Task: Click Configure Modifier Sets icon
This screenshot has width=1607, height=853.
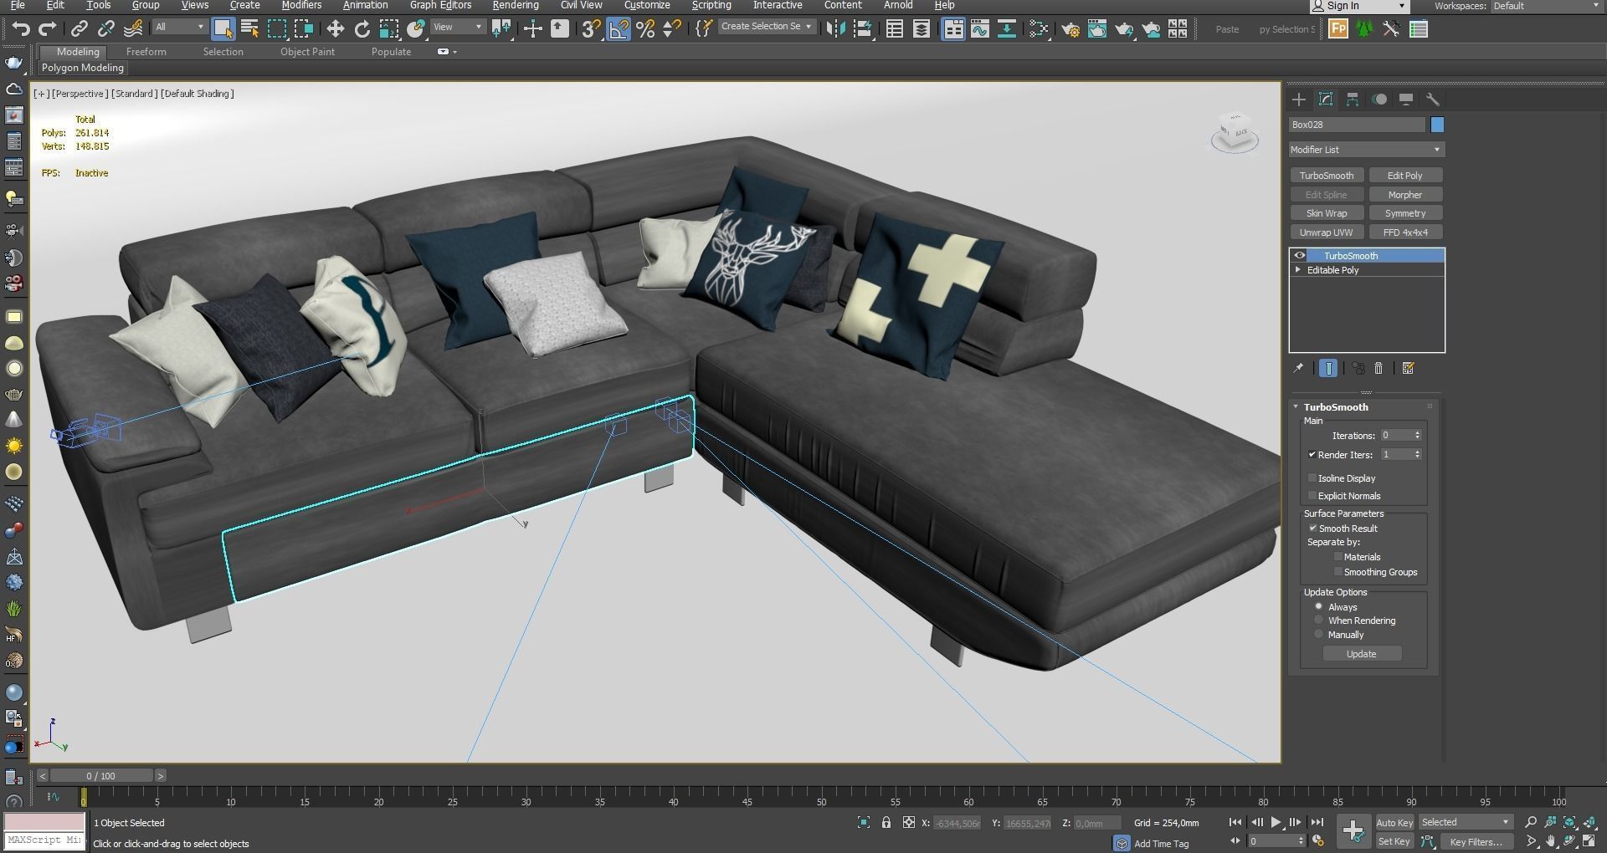Action: pyautogui.click(x=1408, y=368)
